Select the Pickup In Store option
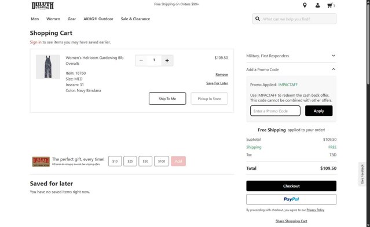This screenshot has width=370, height=227. pyautogui.click(x=209, y=98)
